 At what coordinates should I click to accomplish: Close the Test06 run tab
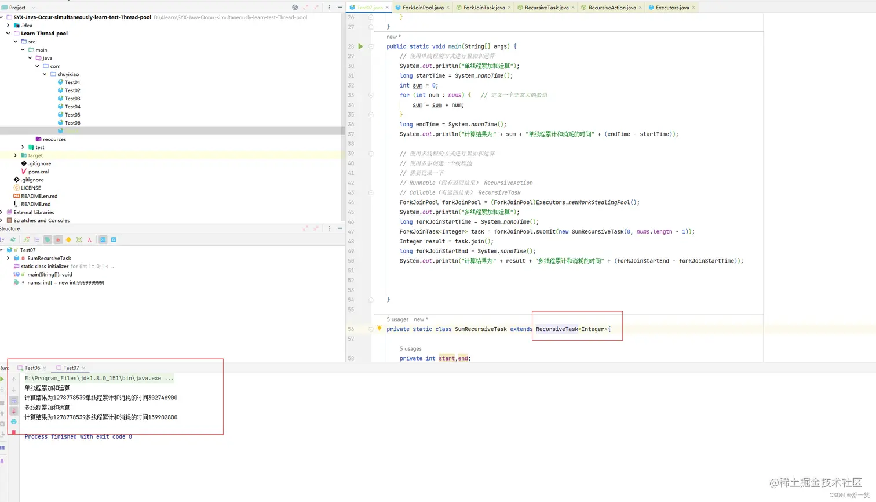pyautogui.click(x=45, y=368)
